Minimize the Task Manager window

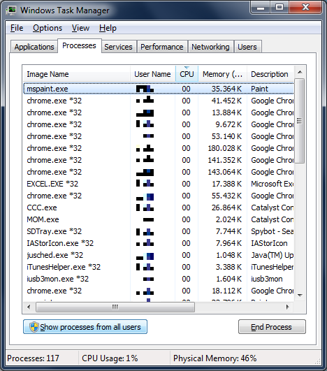tap(261, 8)
